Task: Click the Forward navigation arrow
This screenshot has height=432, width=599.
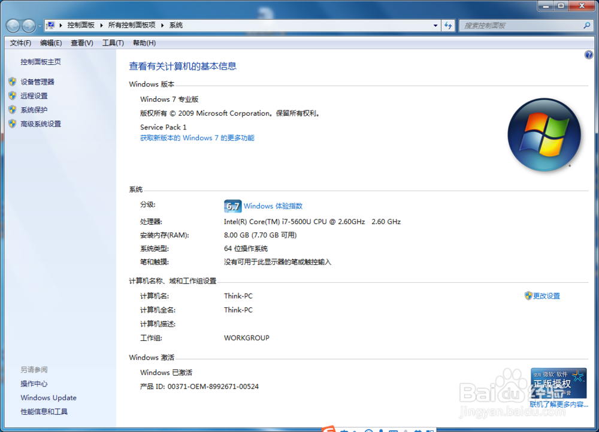Action: 29,26
